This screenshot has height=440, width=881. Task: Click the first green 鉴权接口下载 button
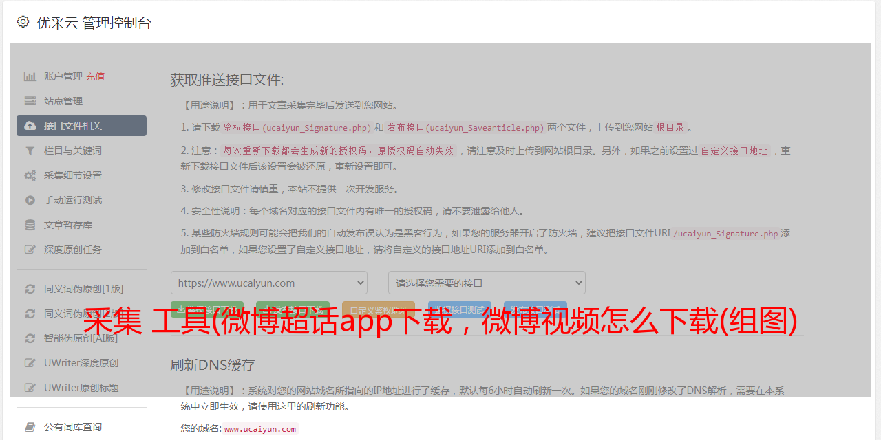pyautogui.click(x=207, y=309)
